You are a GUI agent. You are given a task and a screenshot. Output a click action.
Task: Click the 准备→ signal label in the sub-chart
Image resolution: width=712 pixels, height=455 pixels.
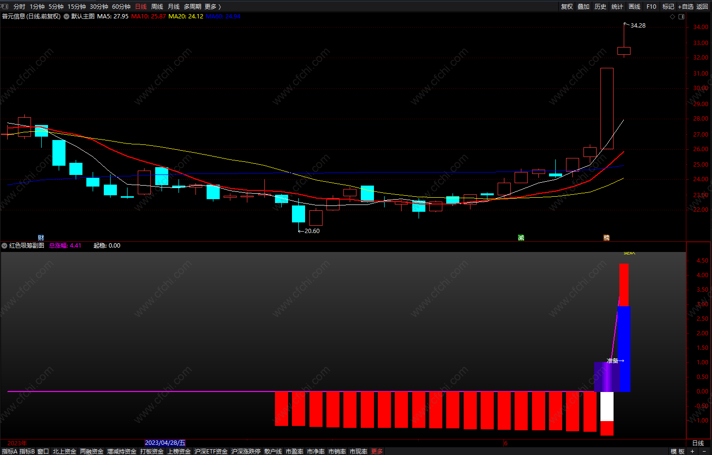[x=615, y=361]
